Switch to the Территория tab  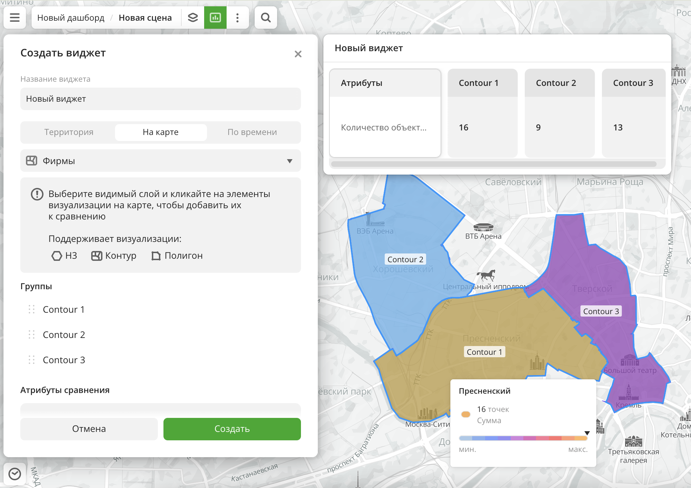tap(69, 132)
